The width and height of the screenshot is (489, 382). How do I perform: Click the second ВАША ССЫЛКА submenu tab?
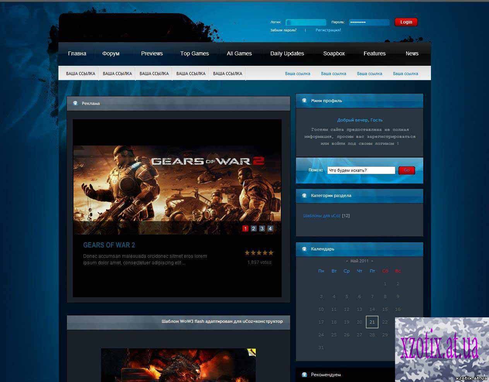[x=117, y=74]
